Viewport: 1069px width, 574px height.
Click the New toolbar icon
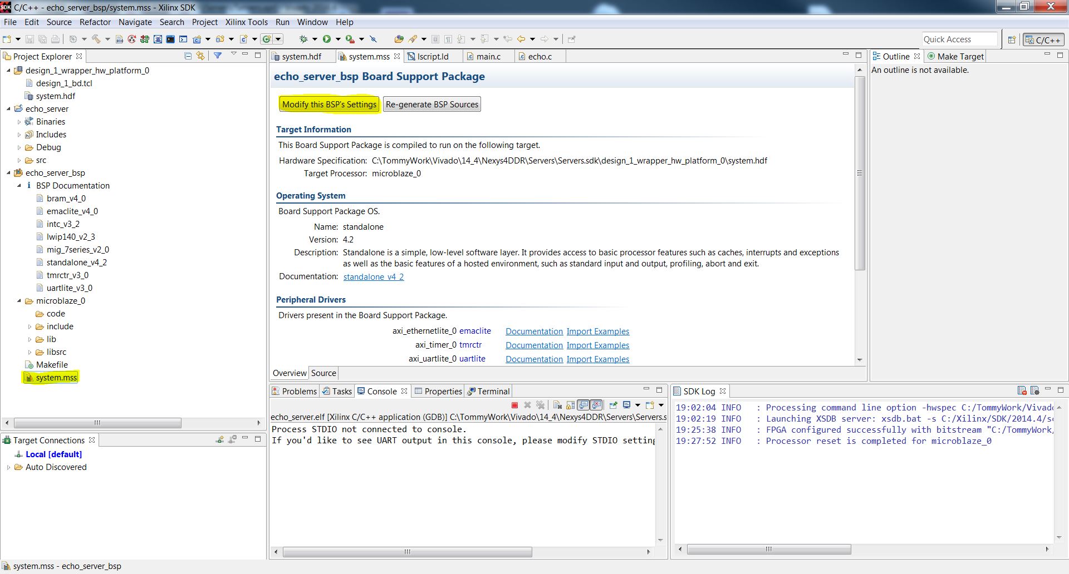point(7,39)
